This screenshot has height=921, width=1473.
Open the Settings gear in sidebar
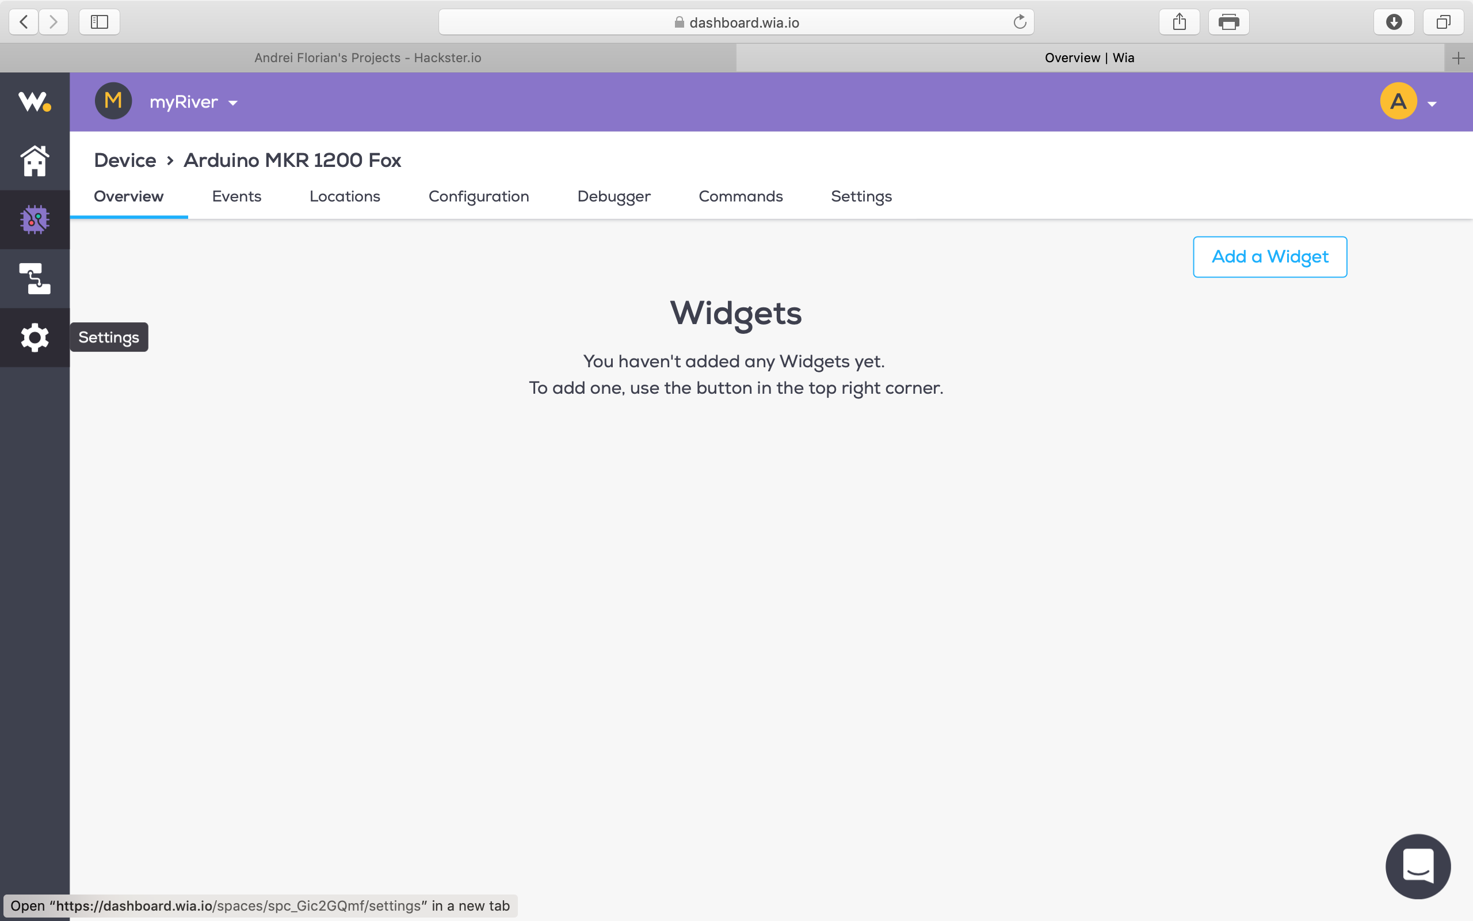point(35,337)
